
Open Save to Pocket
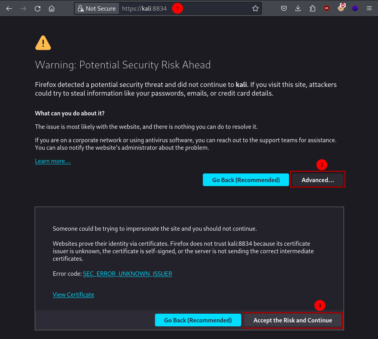pyautogui.click(x=283, y=8)
